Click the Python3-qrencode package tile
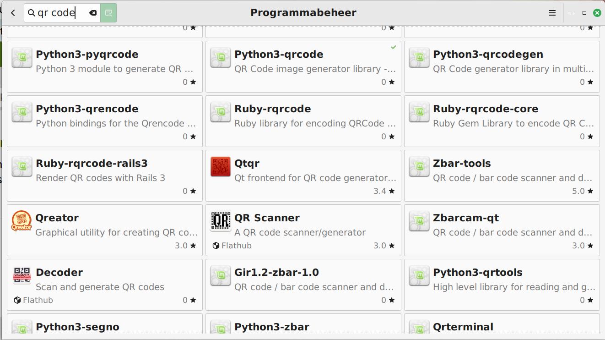605x340 pixels. click(105, 121)
